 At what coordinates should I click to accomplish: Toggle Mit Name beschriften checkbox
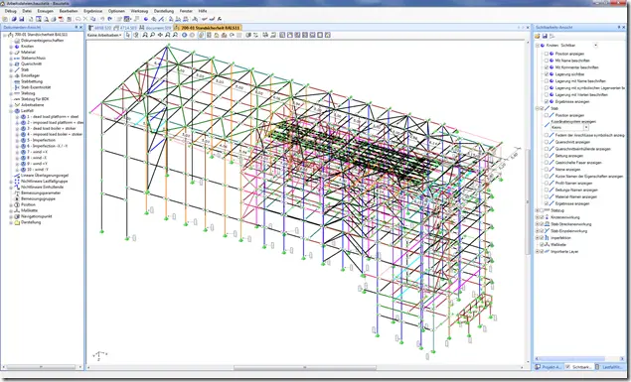pos(547,61)
